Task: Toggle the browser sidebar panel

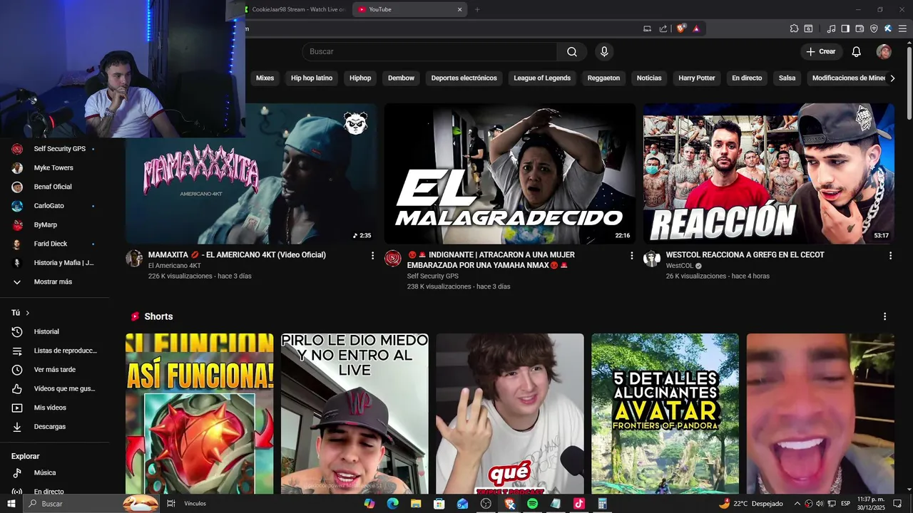Action: pos(845,28)
